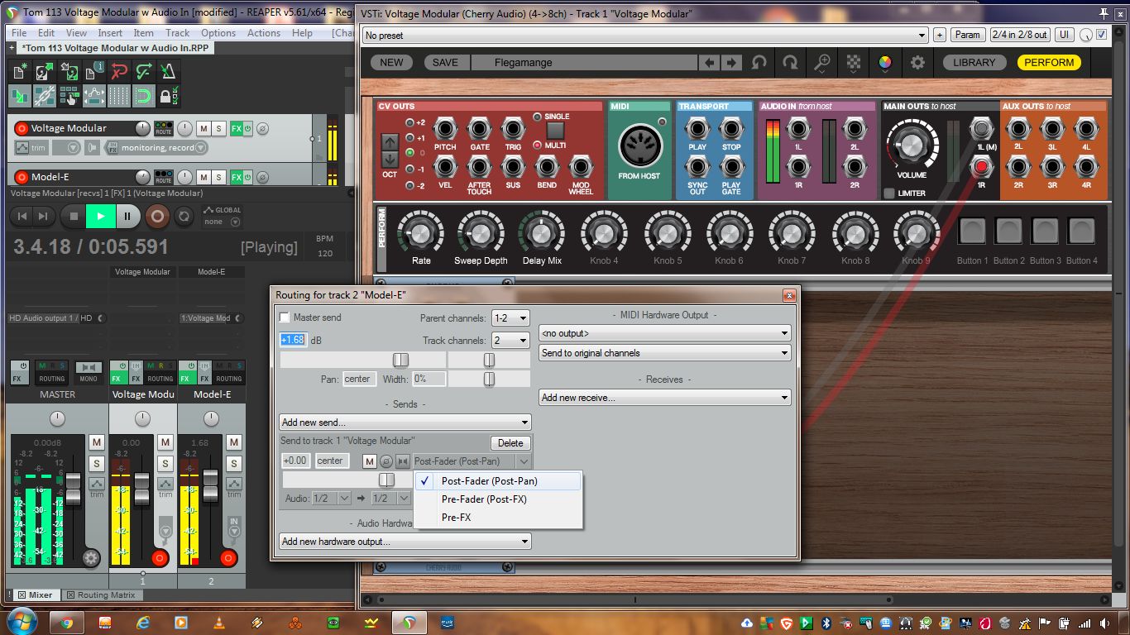
Task: Select next preset right arrow
Action: (730, 62)
